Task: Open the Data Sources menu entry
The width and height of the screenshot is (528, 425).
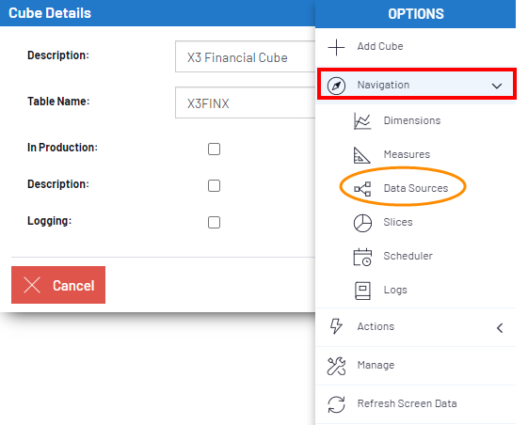Action: (416, 188)
